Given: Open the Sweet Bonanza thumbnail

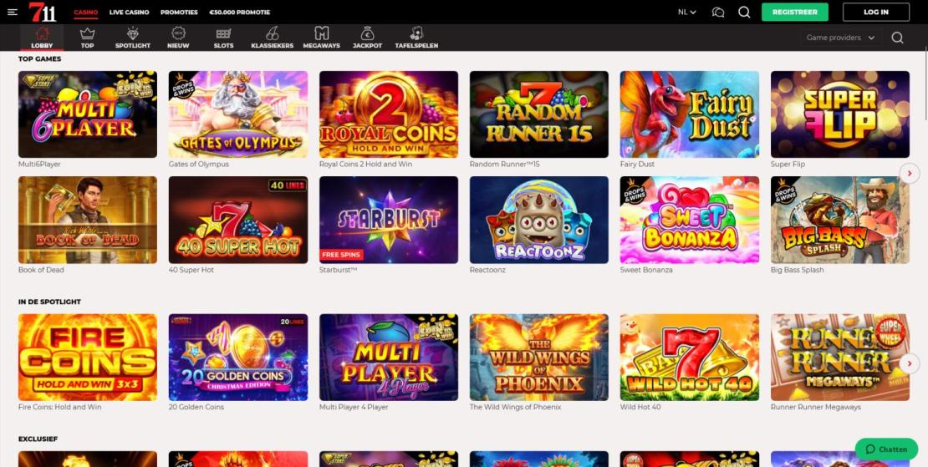Looking at the screenshot, I should (x=690, y=220).
